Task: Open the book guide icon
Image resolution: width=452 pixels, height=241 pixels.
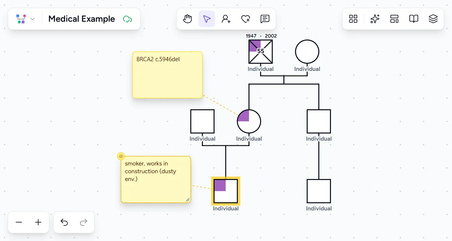Action: (414, 19)
